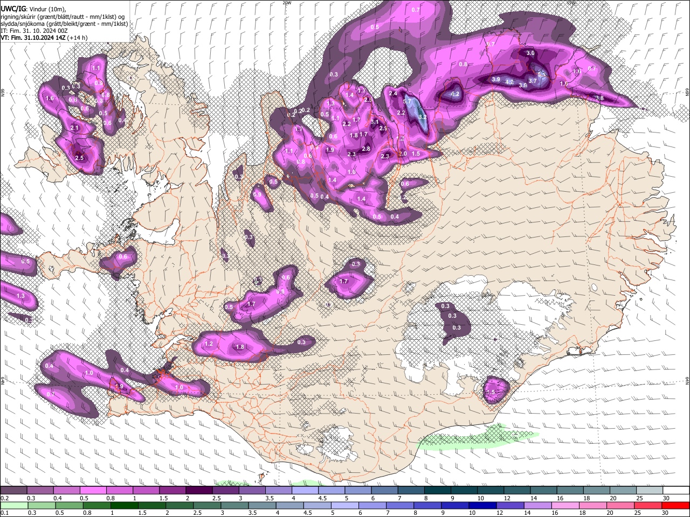Click the "3.8" value at the northeast coast
Screen dimensions: 690x517
[599, 99]
